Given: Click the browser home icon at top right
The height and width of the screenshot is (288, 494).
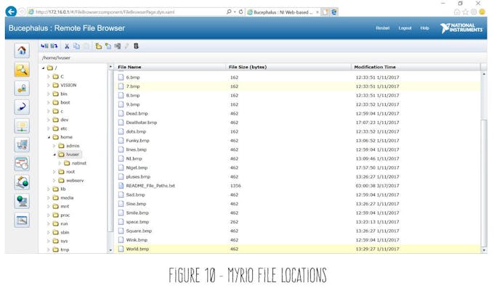Looking at the screenshot, I should click(457, 12).
